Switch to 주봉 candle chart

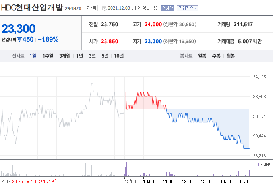pos(216,56)
